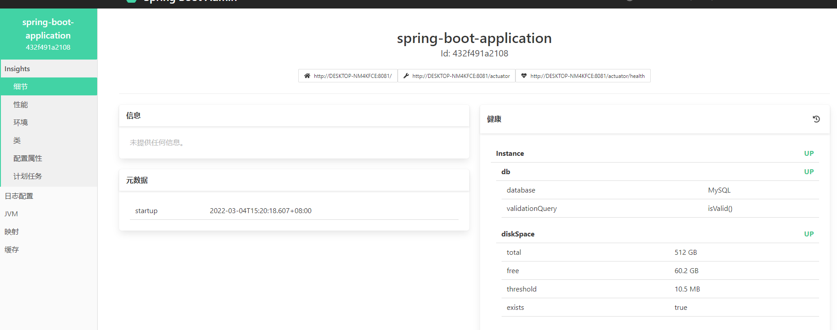This screenshot has width=837, height=330.
Task: Click the 10.5 MB threshold value
Action: [687, 289]
